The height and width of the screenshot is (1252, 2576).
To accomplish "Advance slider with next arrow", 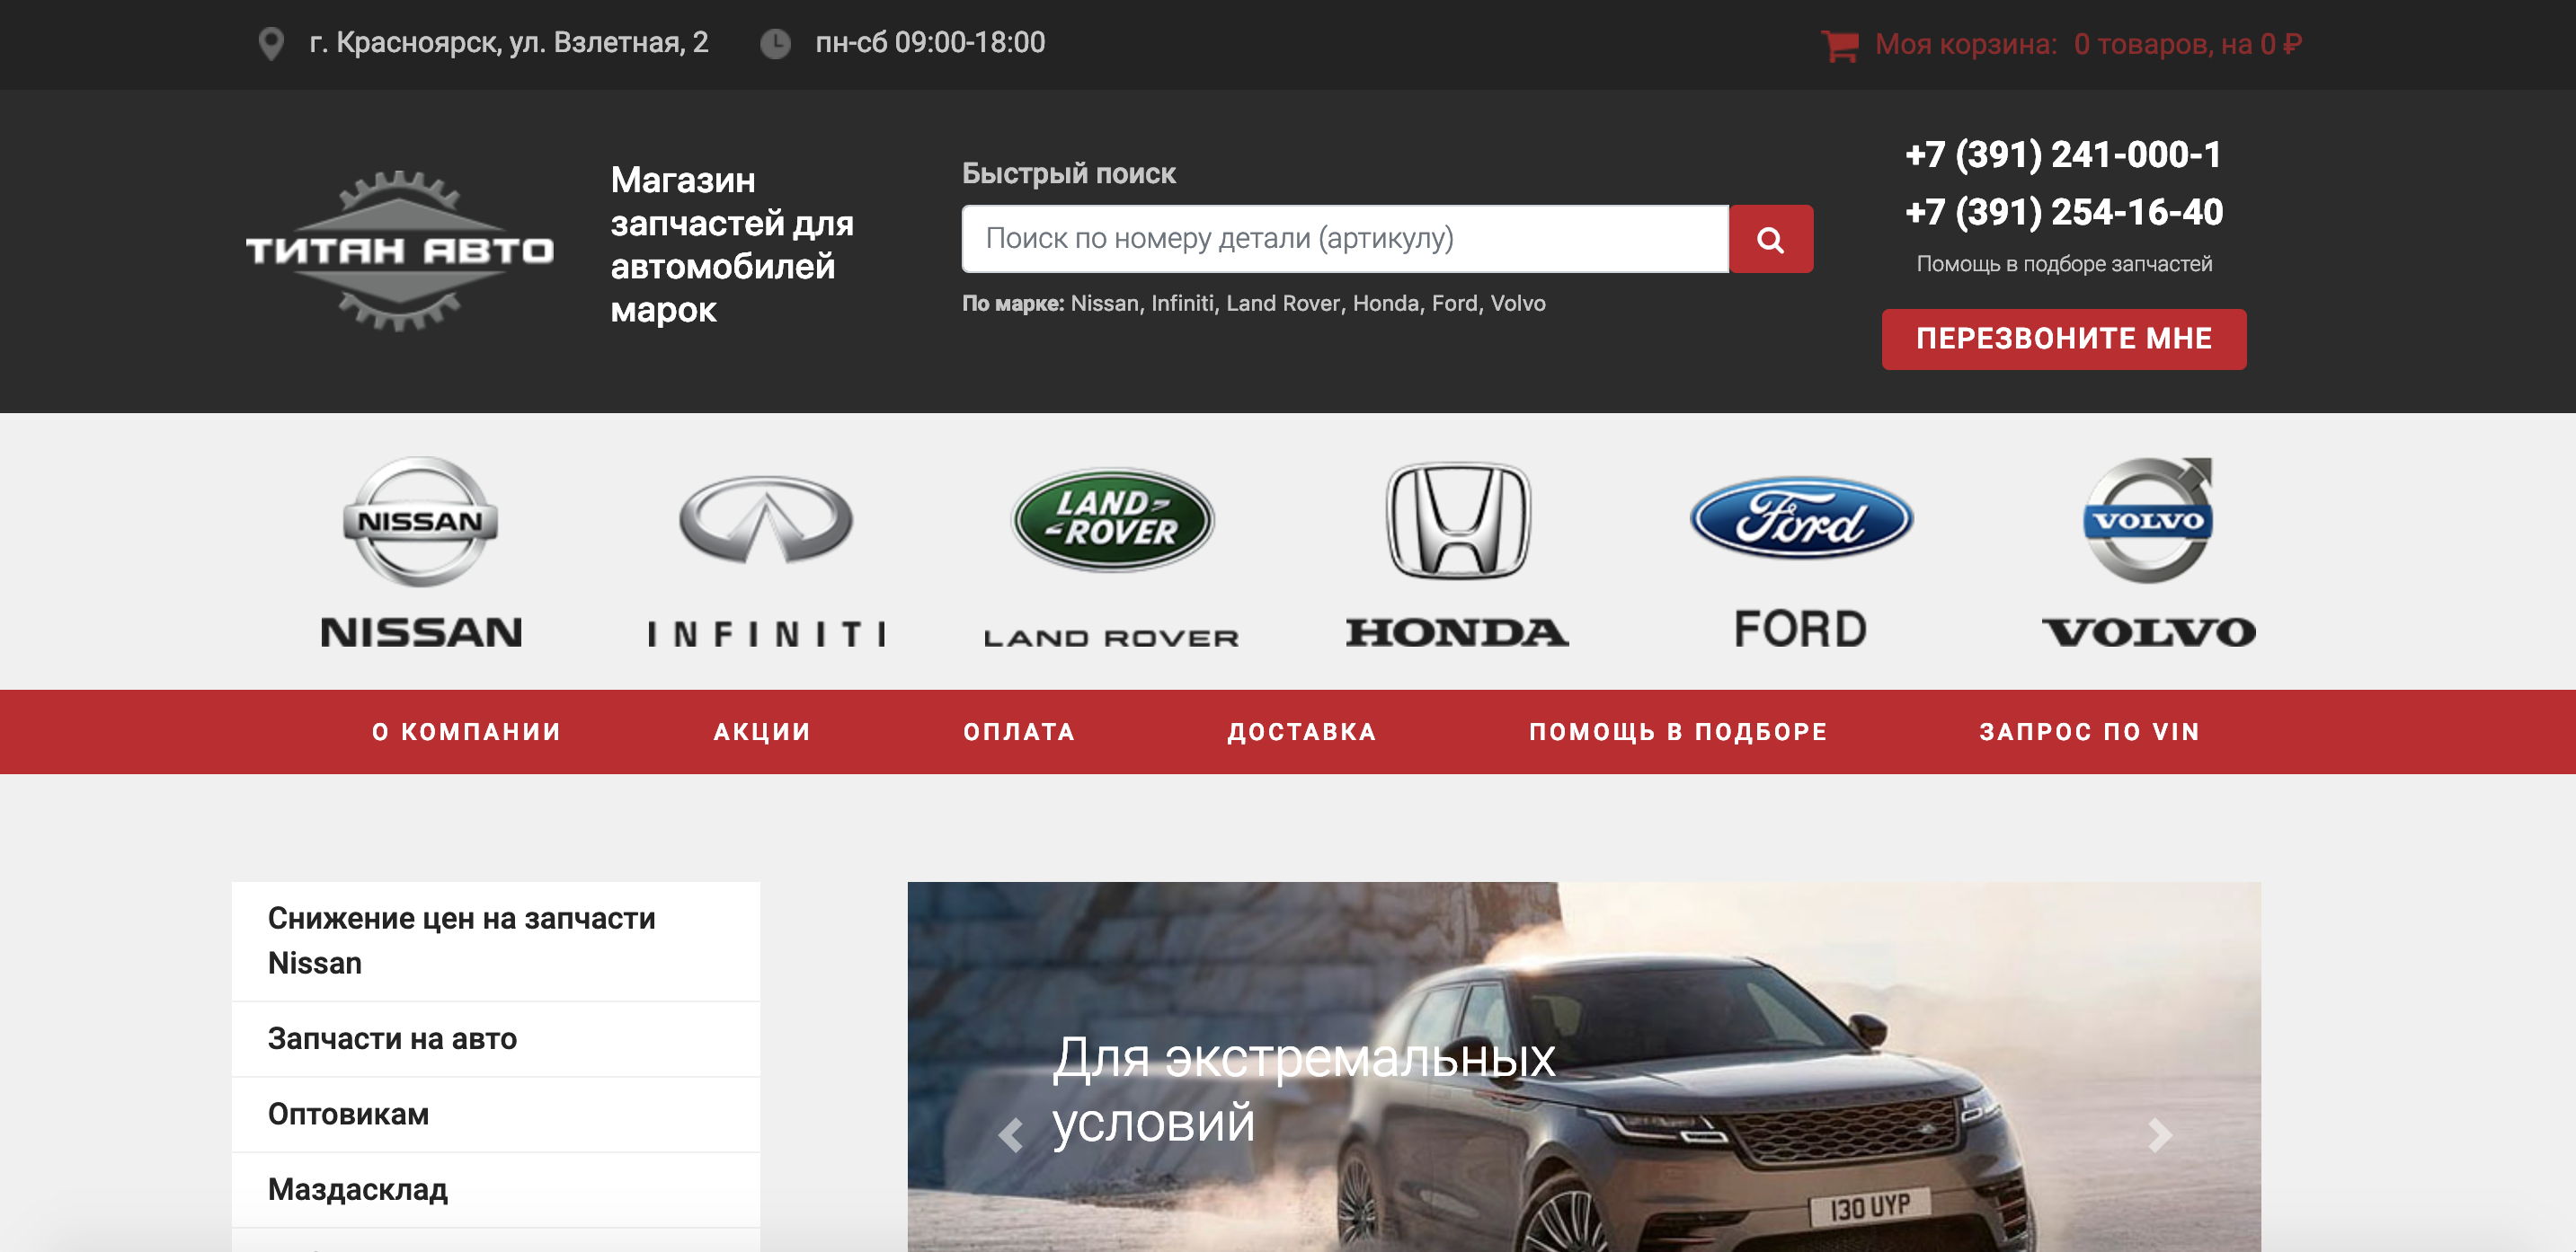I will (x=2159, y=1134).
